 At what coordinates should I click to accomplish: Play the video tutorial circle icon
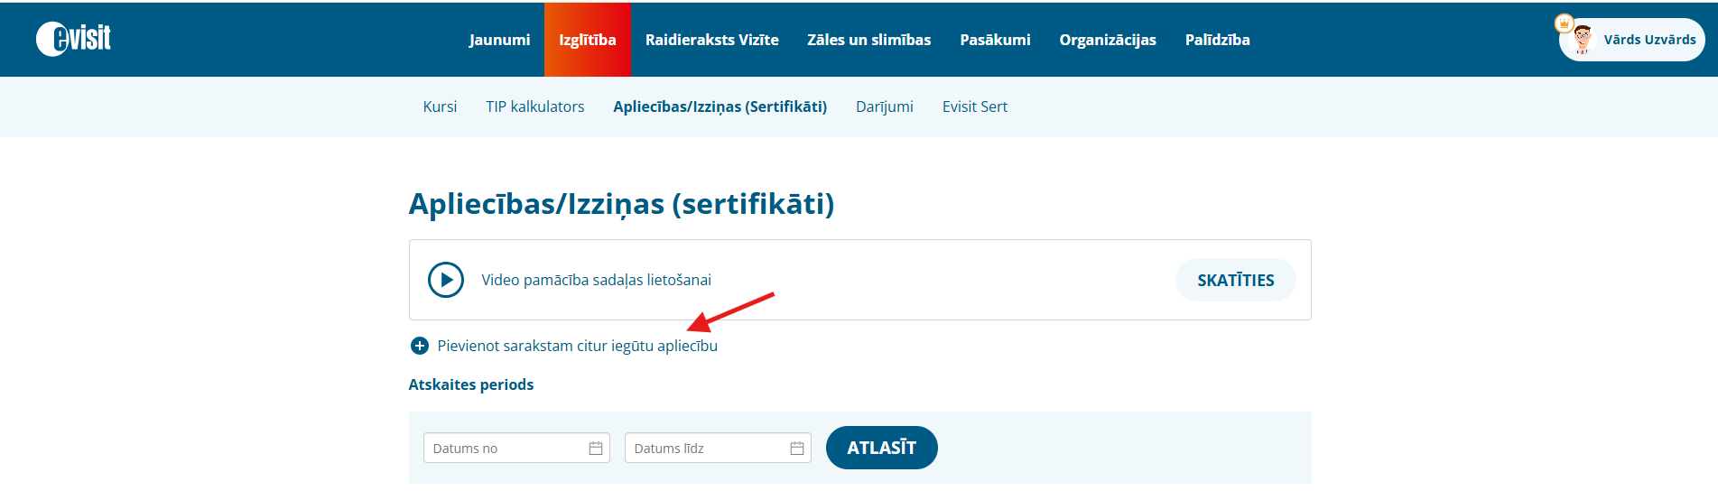446,280
